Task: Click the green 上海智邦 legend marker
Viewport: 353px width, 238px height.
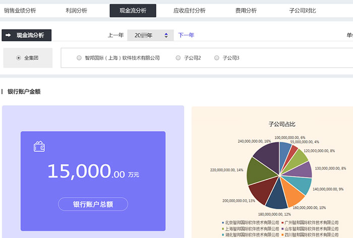Action: click(223, 228)
